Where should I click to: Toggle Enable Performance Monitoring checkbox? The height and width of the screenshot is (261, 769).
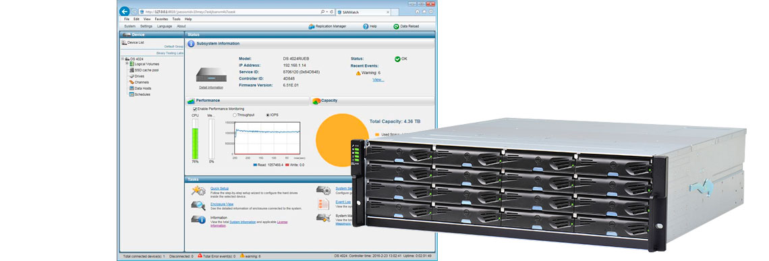coord(195,109)
